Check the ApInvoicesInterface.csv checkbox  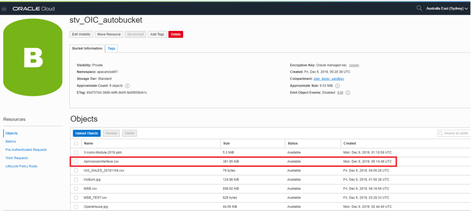(x=76, y=162)
